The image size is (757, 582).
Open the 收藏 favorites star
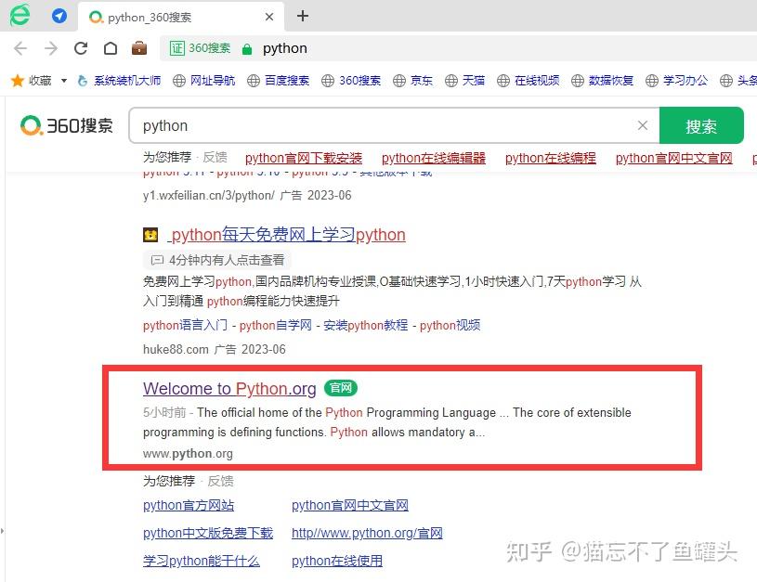tap(18, 80)
